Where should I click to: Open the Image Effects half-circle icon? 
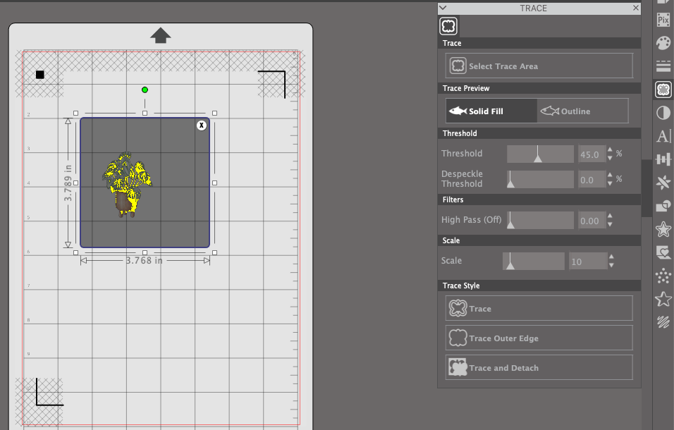click(x=663, y=113)
